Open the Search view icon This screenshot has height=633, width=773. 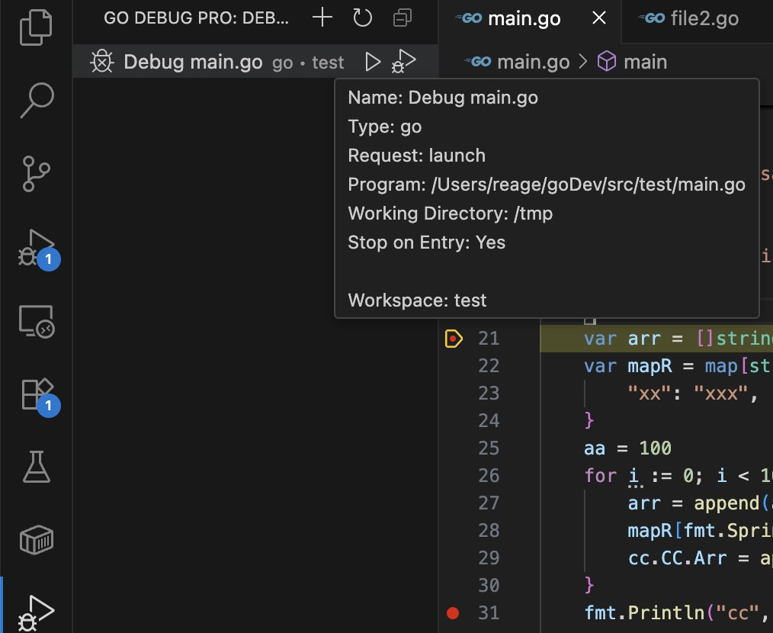(x=36, y=101)
